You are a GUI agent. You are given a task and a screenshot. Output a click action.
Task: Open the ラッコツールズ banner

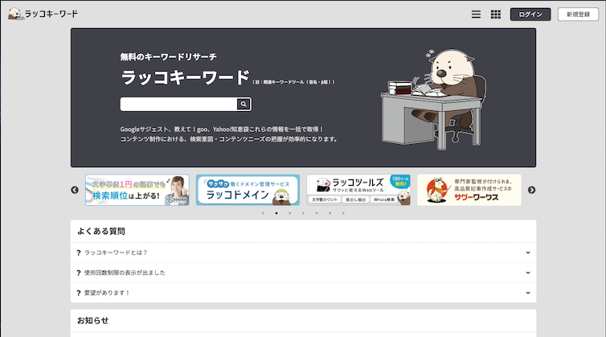[x=358, y=190]
